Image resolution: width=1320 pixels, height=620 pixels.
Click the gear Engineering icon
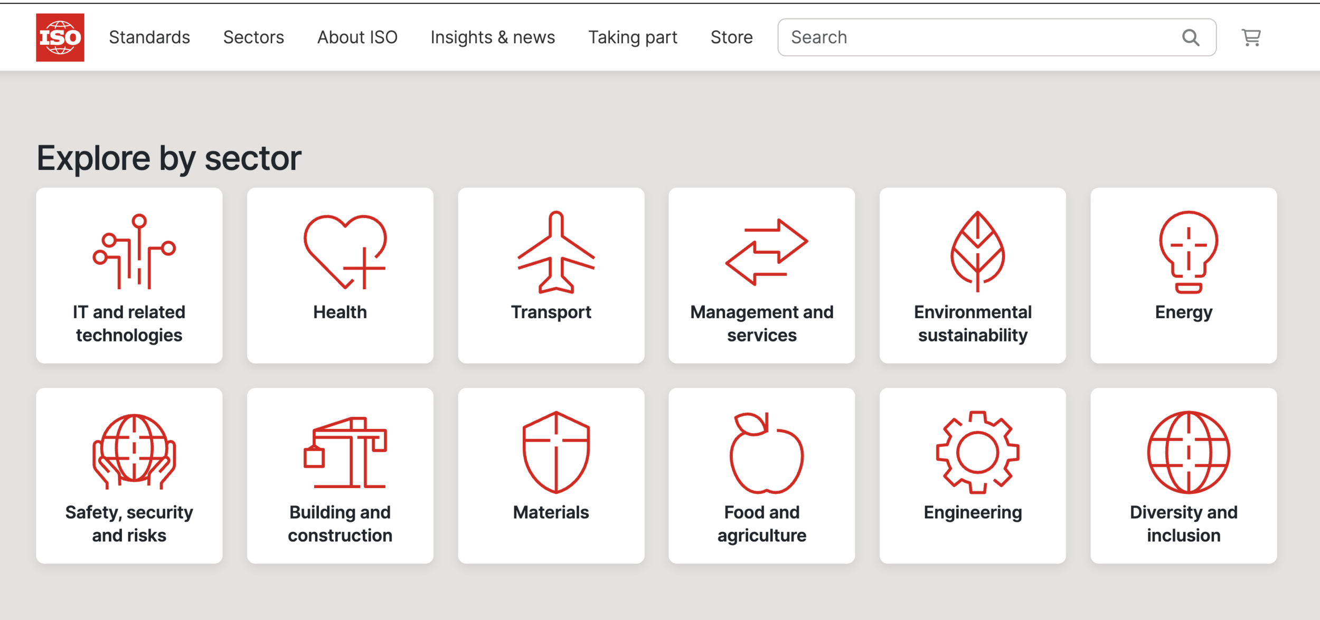(977, 452)
